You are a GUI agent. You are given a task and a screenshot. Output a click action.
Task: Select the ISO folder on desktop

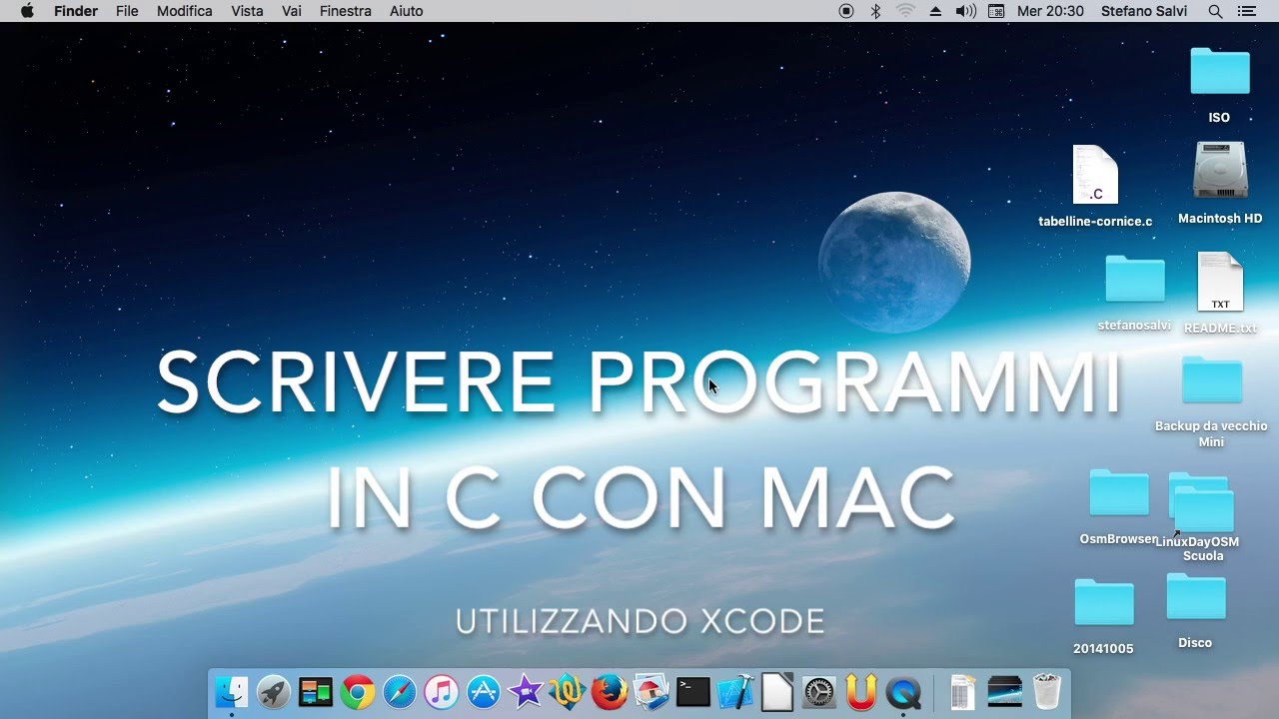pos(1219,72)
